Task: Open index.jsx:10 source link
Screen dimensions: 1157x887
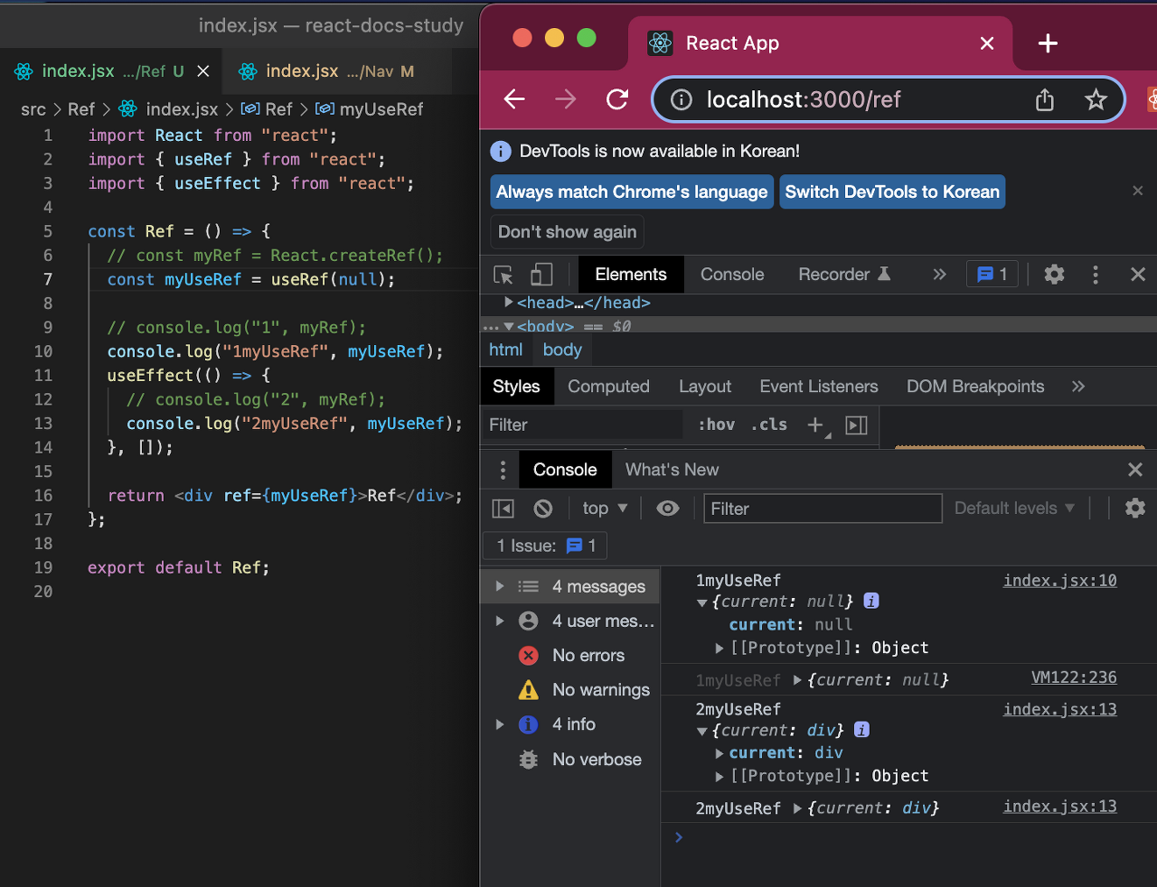Action: tap(1059, 581)
